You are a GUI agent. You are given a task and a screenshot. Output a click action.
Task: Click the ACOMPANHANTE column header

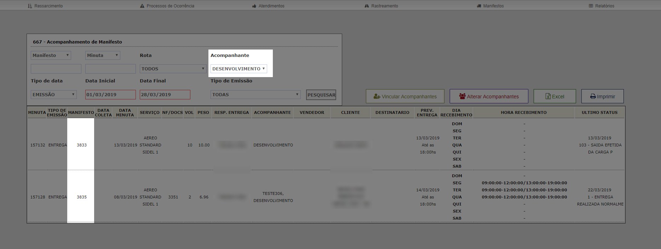(272, 112)
